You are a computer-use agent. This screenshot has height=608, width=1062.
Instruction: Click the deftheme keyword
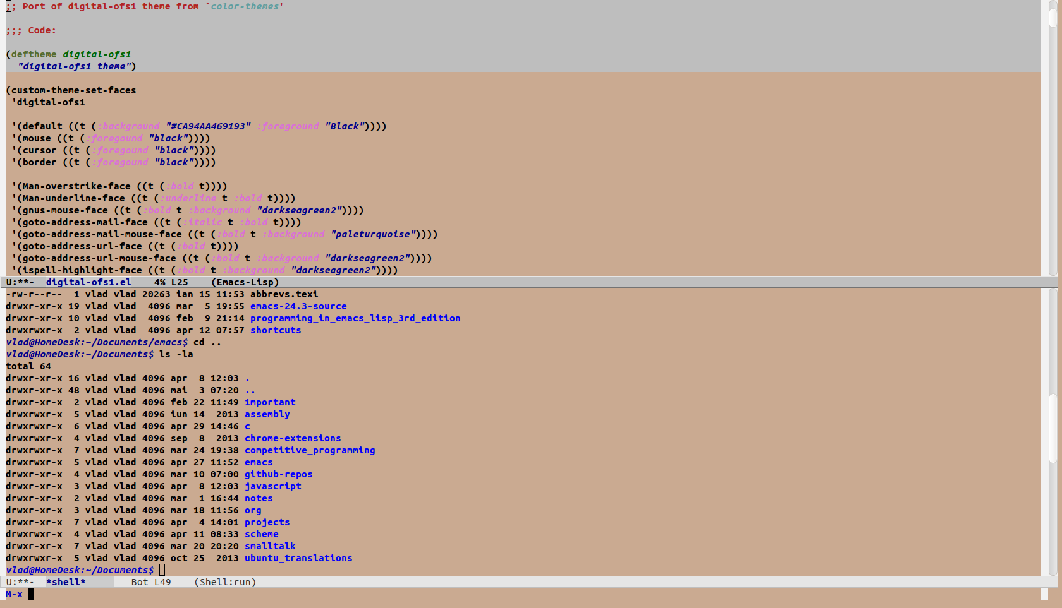pyautogui.click(x=34, y=54)
